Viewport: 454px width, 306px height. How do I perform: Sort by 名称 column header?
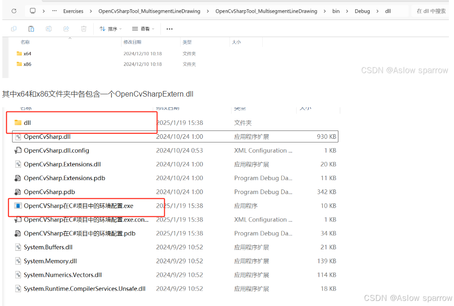coord(25,42)
